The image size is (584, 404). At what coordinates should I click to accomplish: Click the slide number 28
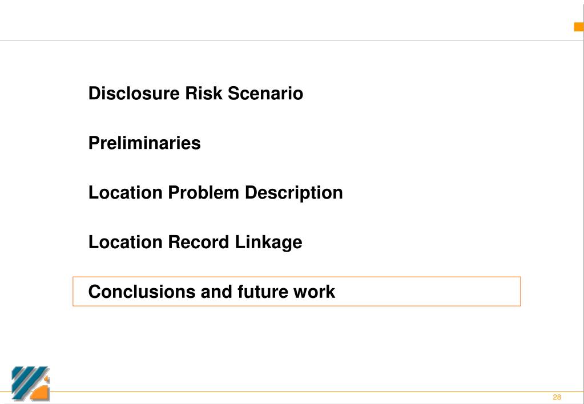coord(557,397)
